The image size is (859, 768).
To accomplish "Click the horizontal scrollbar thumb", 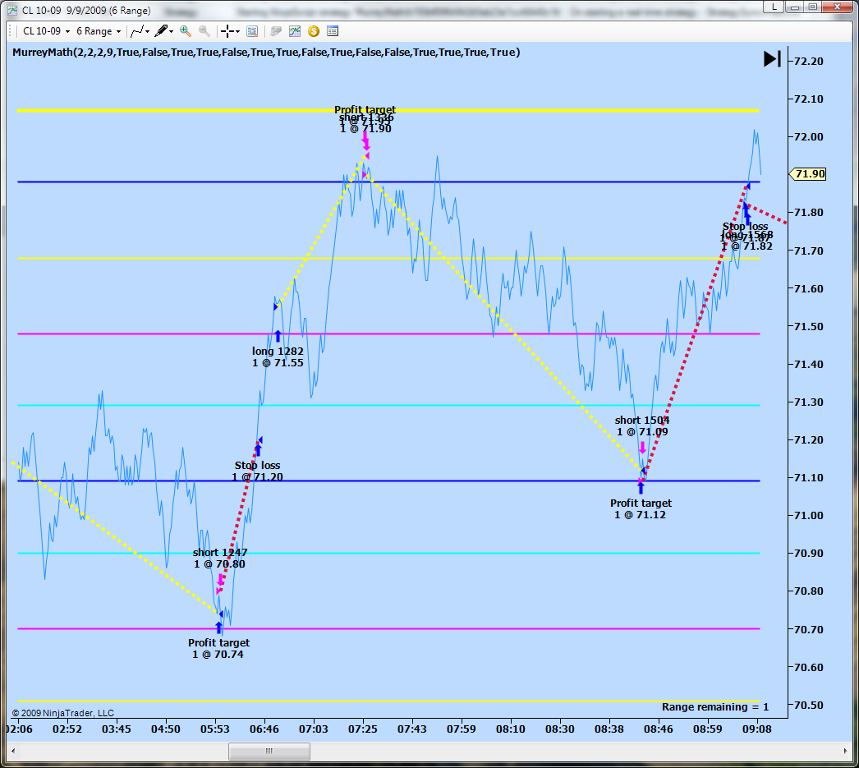I will coord(269,751).
